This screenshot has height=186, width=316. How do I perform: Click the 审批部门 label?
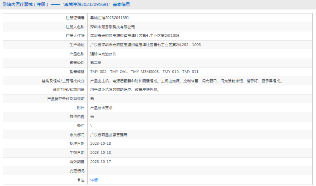77,135
